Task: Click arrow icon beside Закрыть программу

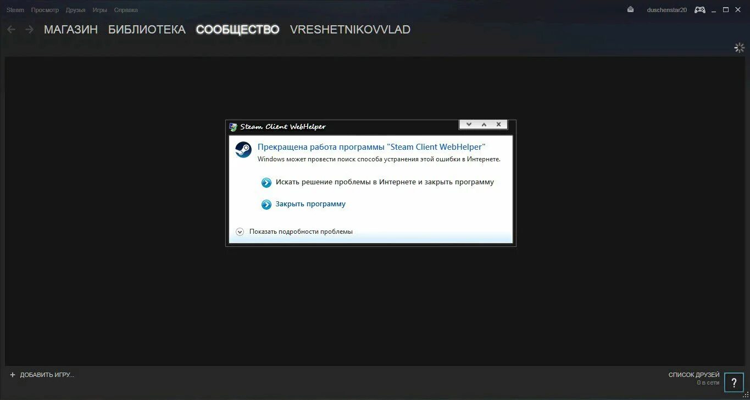Action: (266, 205)
